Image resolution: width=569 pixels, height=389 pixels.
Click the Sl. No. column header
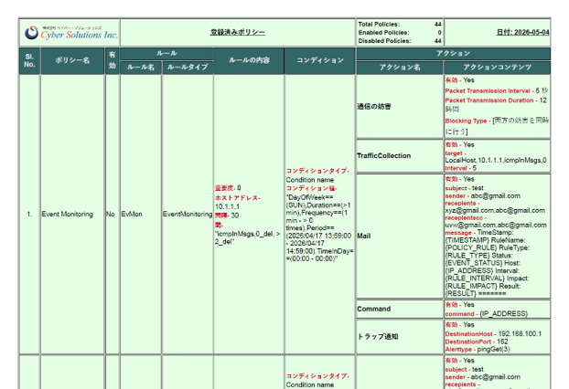point(29,60)
